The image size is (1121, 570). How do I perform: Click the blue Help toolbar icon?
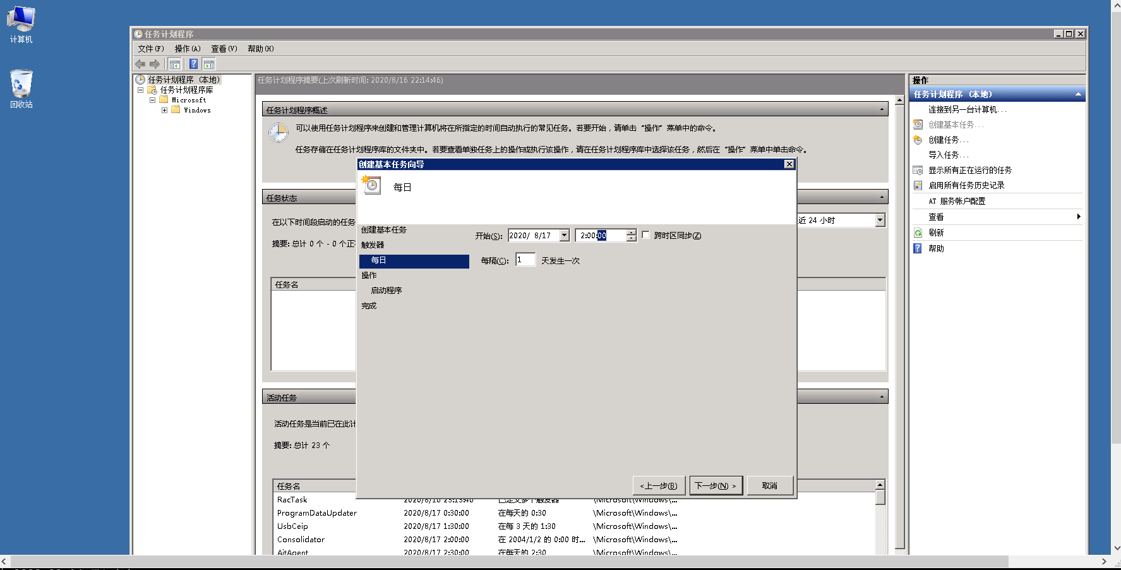coord(194,64)
